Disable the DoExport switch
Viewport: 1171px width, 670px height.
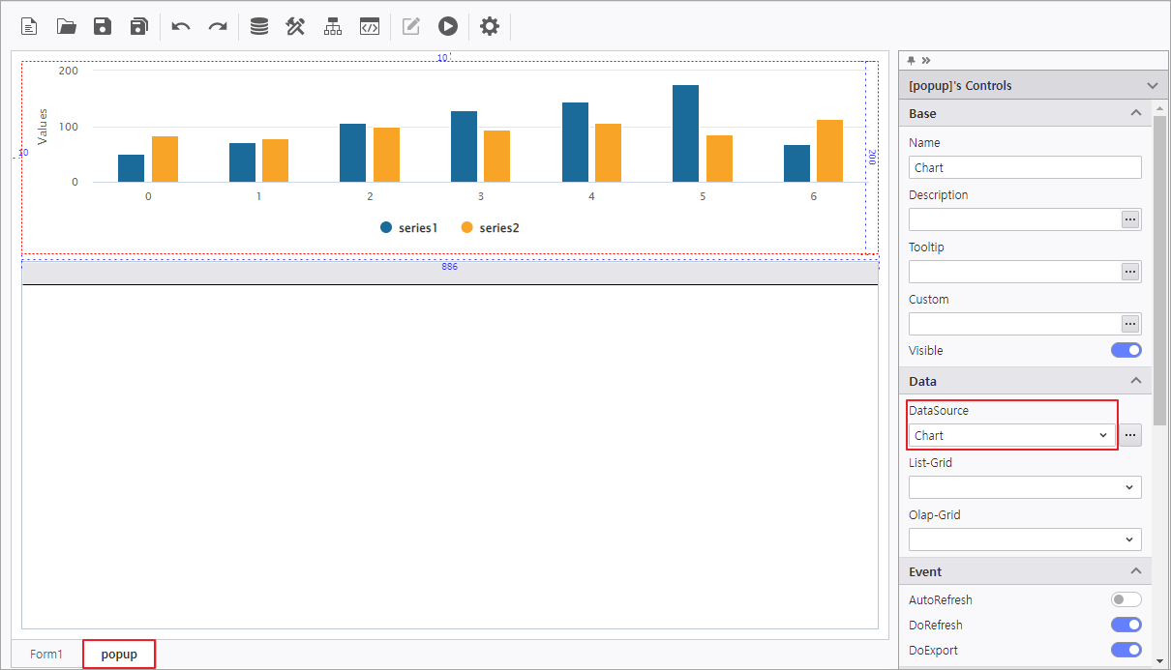click(1126, 650)
